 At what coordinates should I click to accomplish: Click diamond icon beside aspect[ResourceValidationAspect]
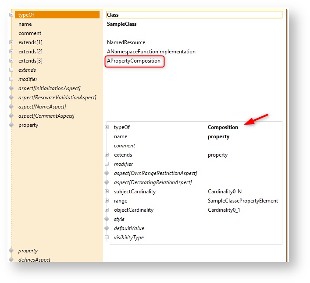pos(11,98)
